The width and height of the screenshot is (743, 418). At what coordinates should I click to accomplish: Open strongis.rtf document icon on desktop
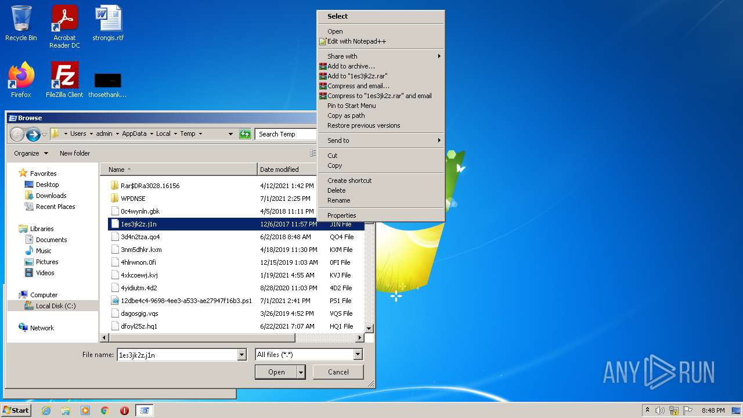tap(108, 23)
